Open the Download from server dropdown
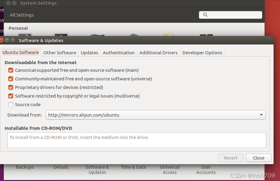 pyautogui.click(x=156, y=115)
